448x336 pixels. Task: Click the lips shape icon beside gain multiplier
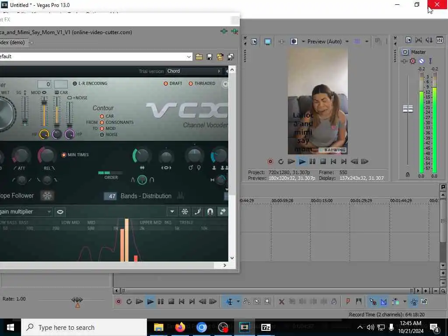coord(60,212)
